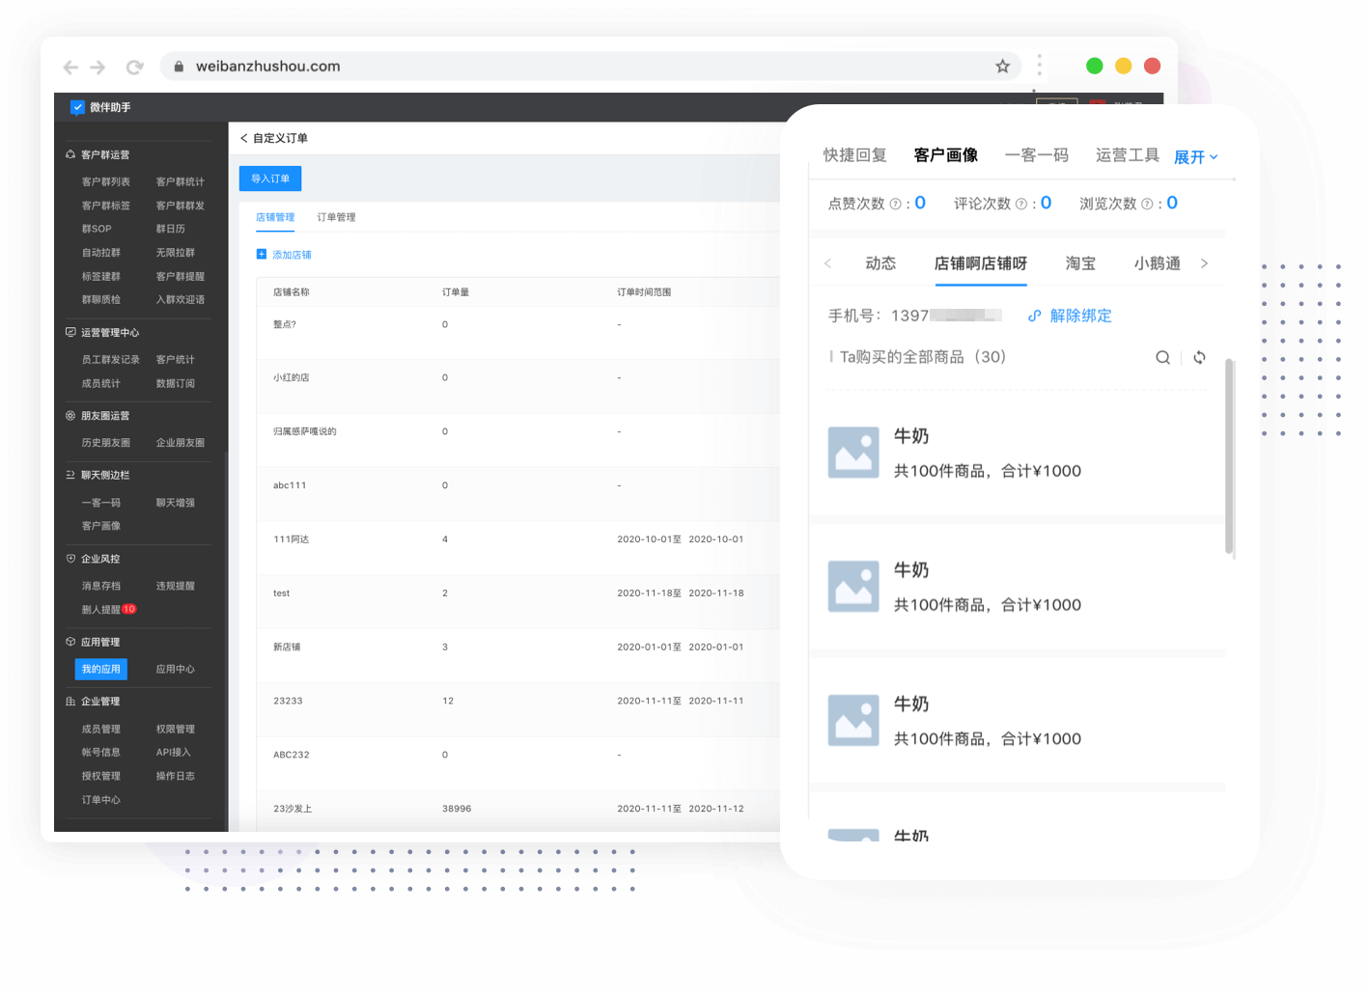Image resolution: width=1369 pixels, height=992 pixels.
Task: Open the 订单管理 tab
Action: 336,217
